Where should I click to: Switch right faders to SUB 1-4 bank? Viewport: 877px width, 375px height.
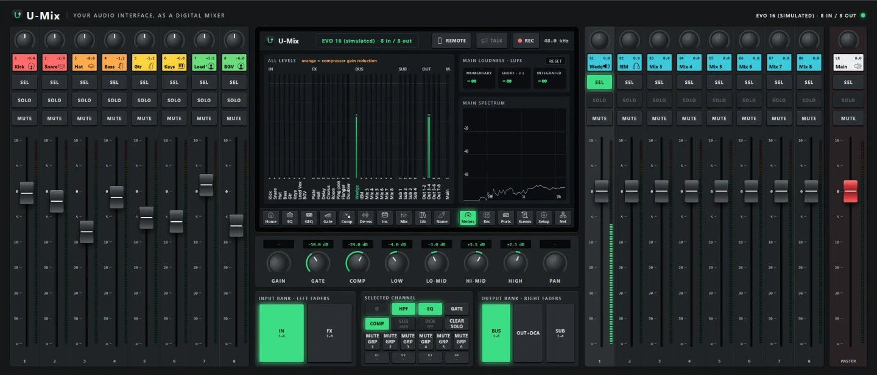click(x=560, y=333)
